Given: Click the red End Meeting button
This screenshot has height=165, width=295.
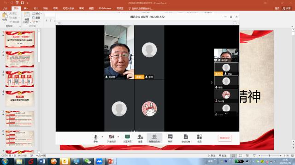Looking at the screenshot, I should pyautogui.click(x=225, y=138).
